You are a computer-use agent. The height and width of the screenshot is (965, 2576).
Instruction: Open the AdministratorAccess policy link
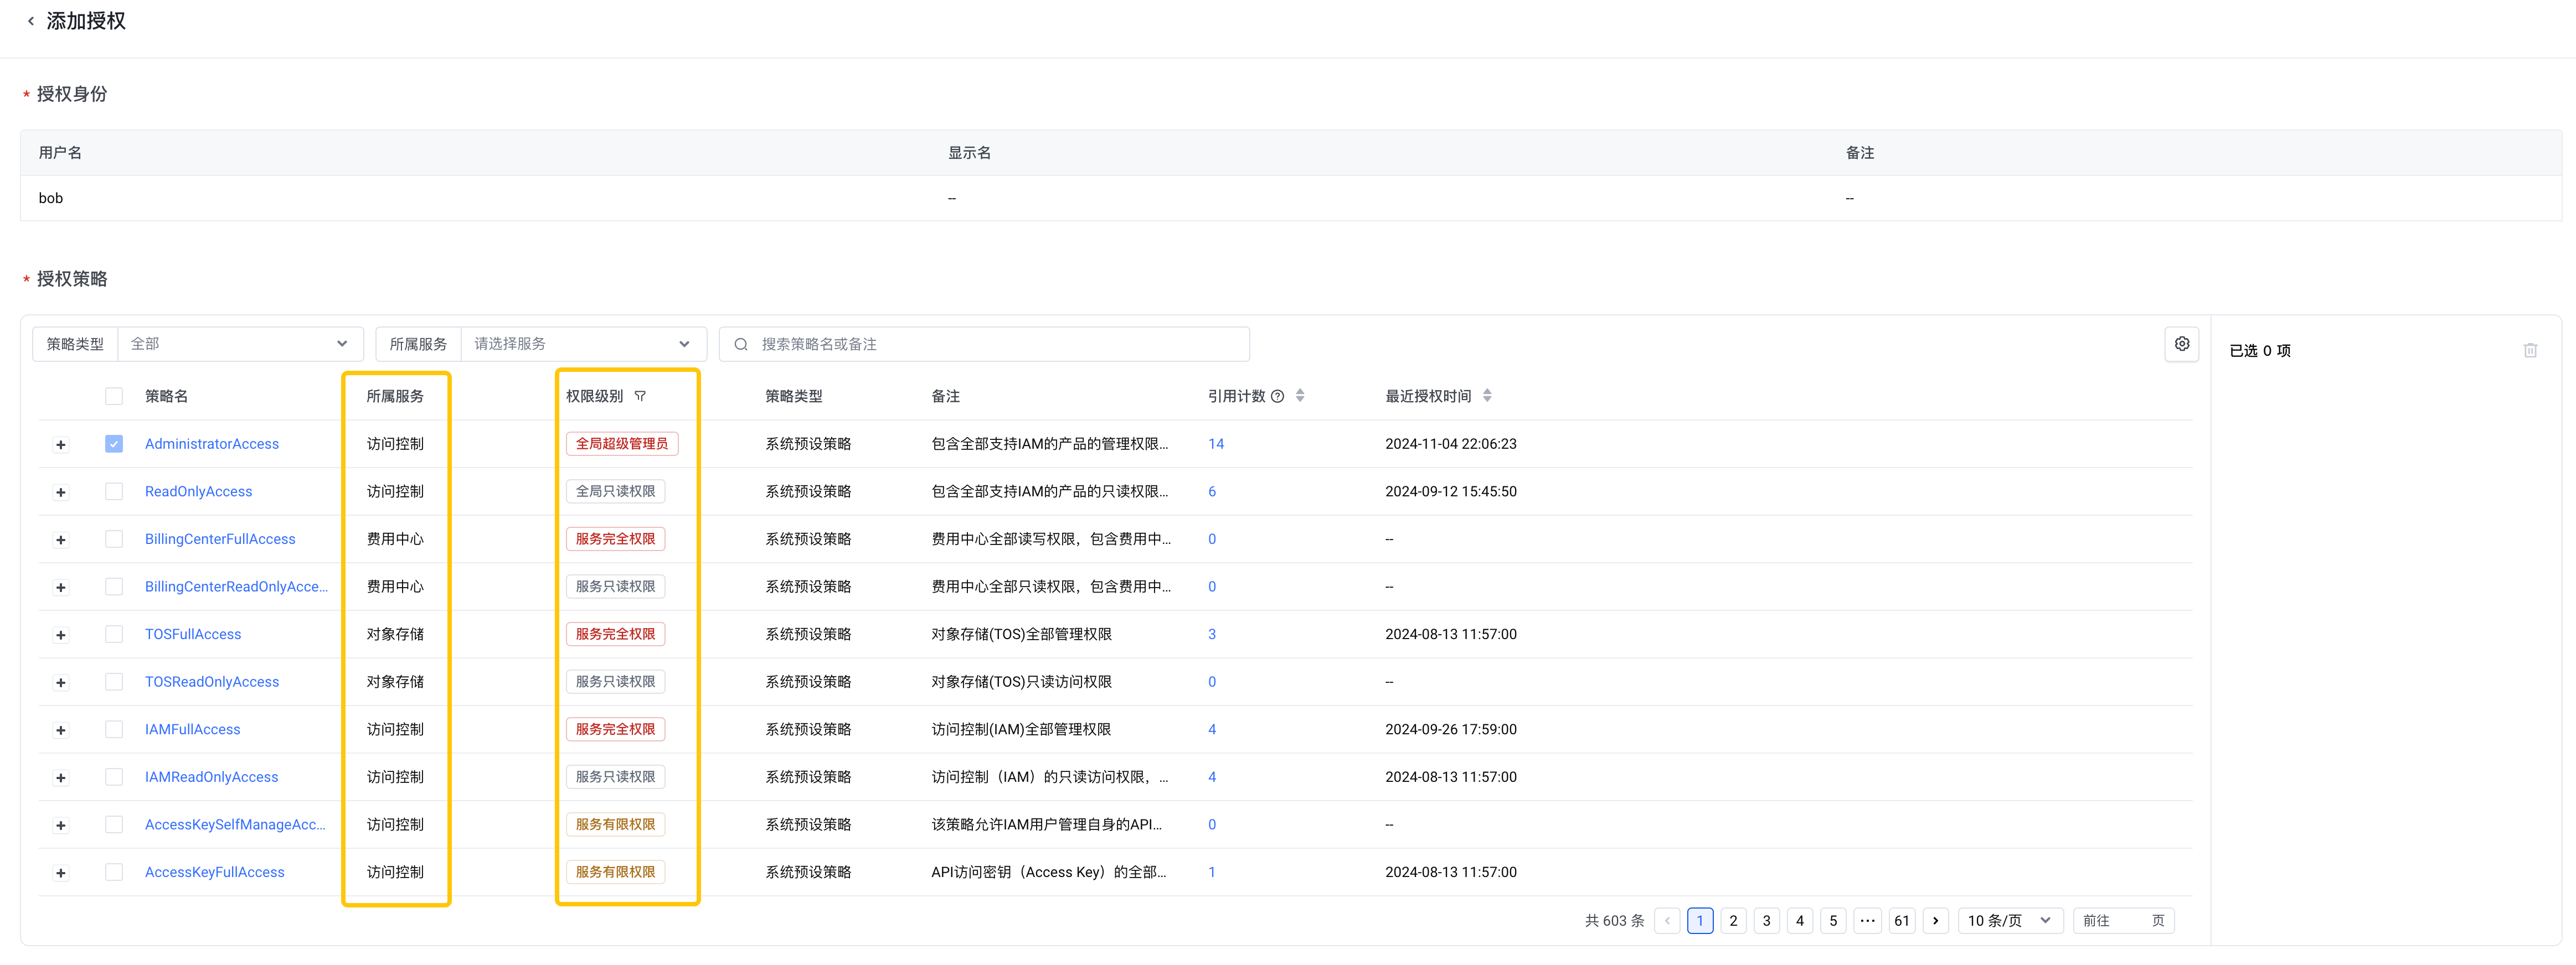[x=212, y=444]
